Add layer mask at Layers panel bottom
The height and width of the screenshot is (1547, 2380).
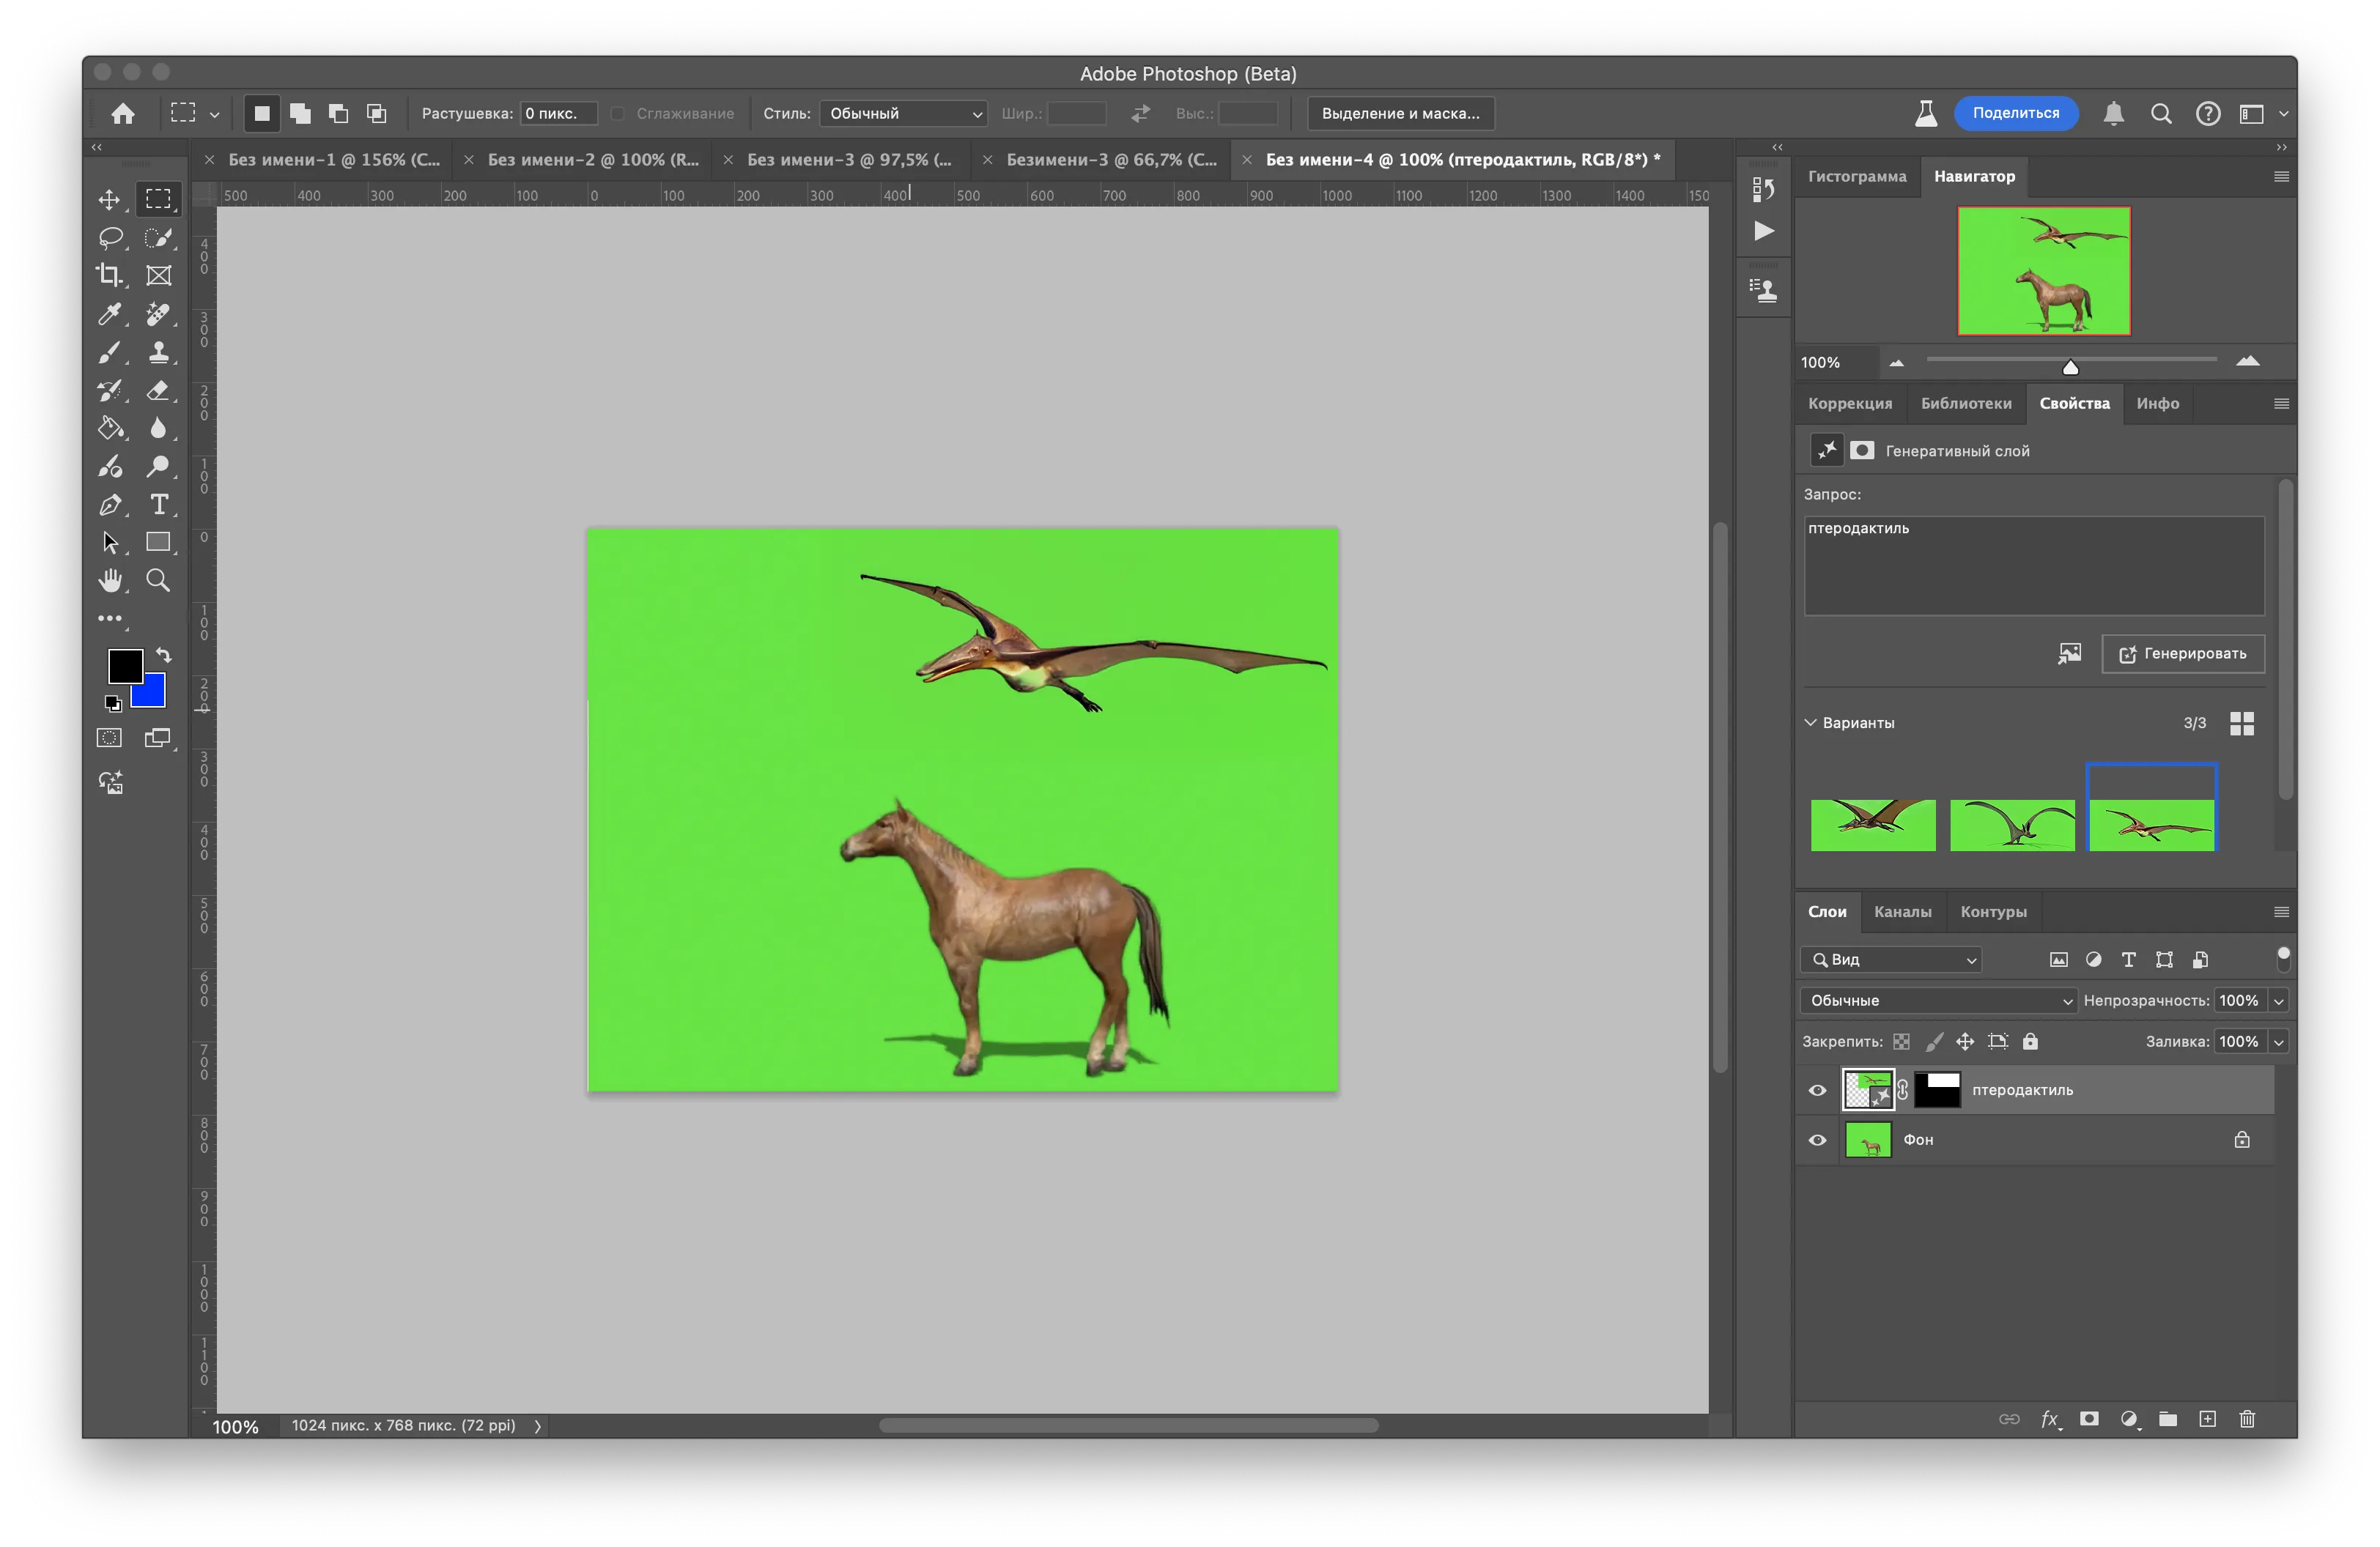click(2089, 1419)
